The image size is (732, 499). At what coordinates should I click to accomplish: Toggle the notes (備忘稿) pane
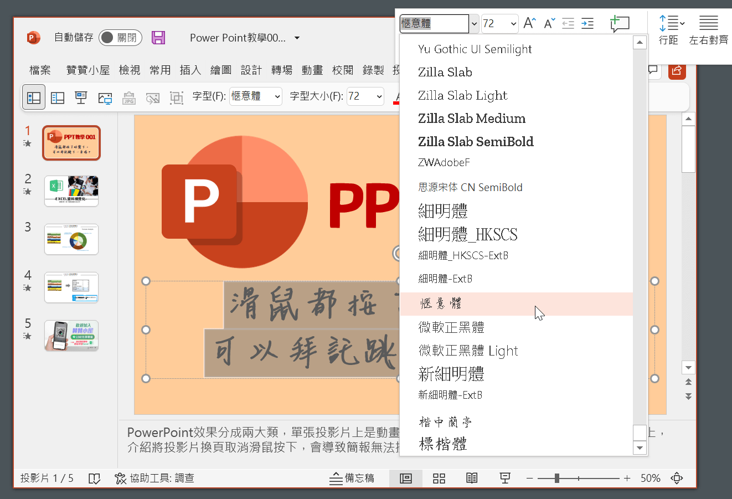pyautogui.click(x=352, y=479)
